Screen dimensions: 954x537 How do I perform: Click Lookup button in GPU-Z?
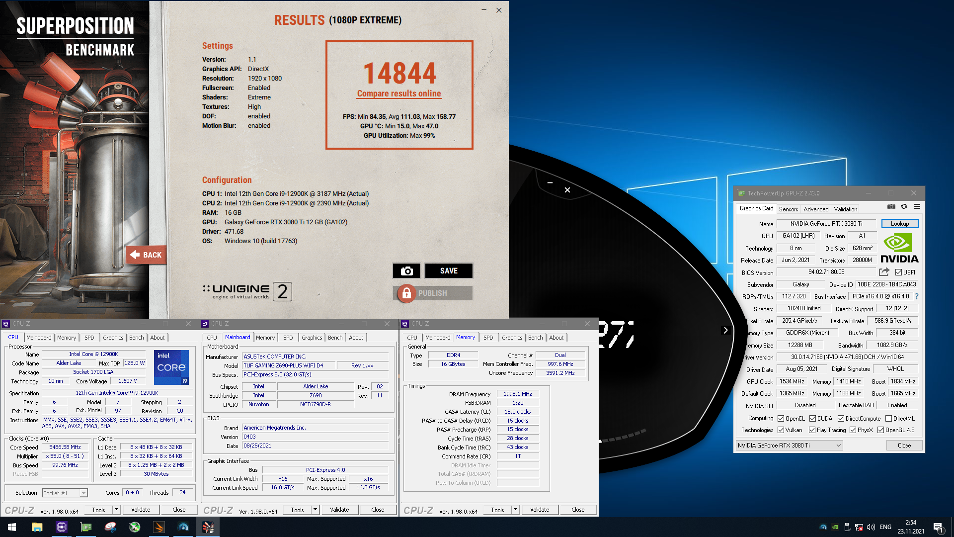coord(900,224)
